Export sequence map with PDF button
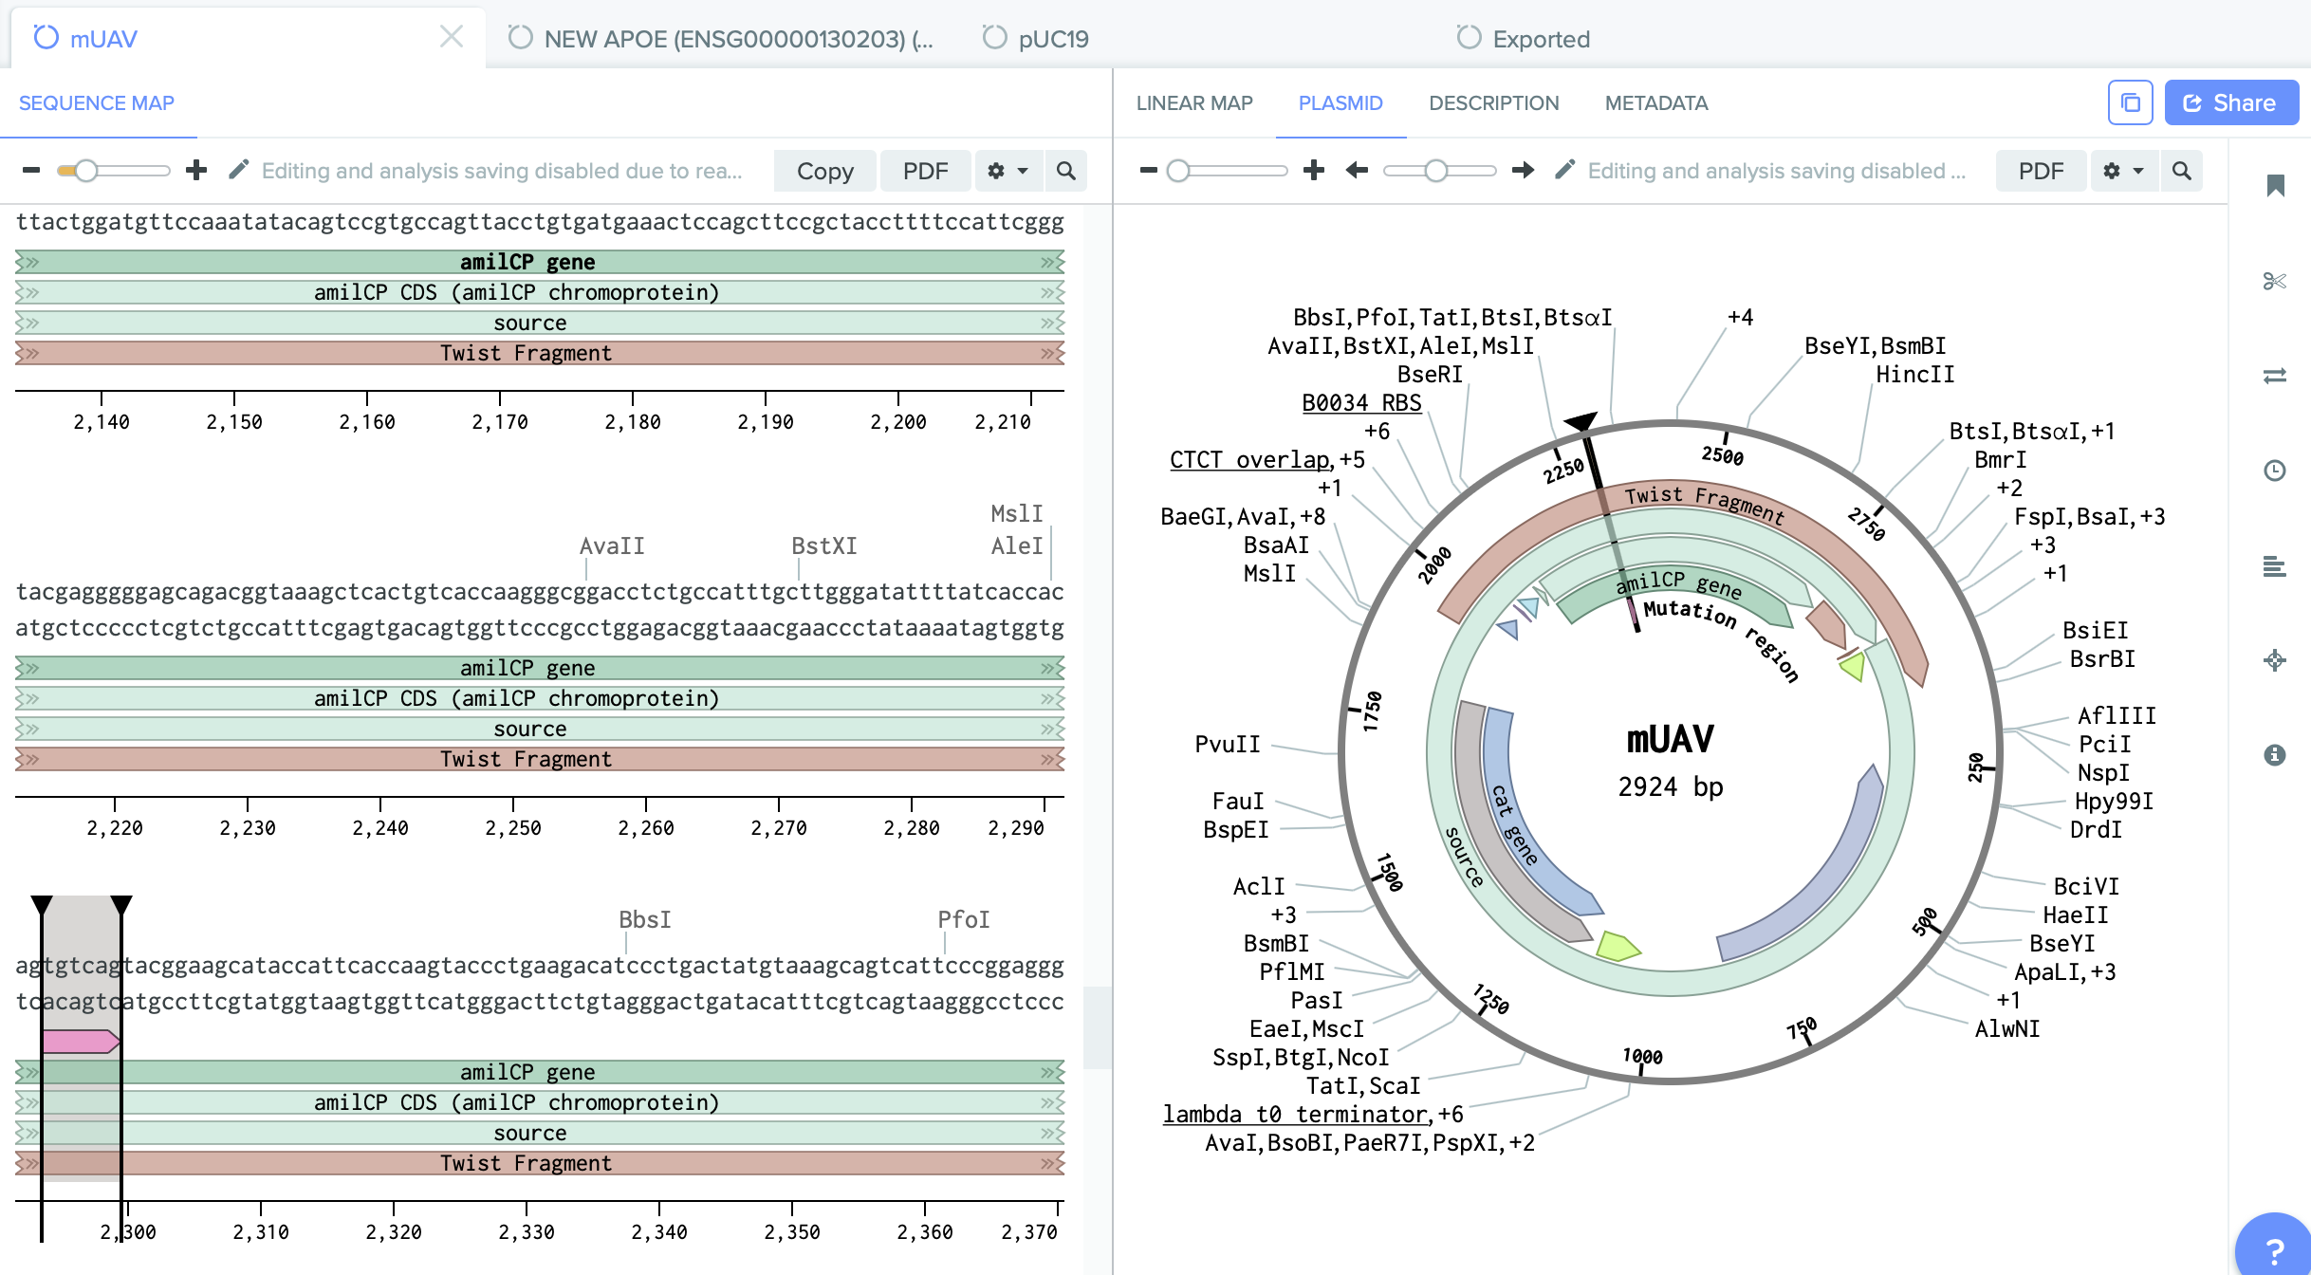Image resolution: width=2311 pixels, height=1275 pixels. pos(925,171)
